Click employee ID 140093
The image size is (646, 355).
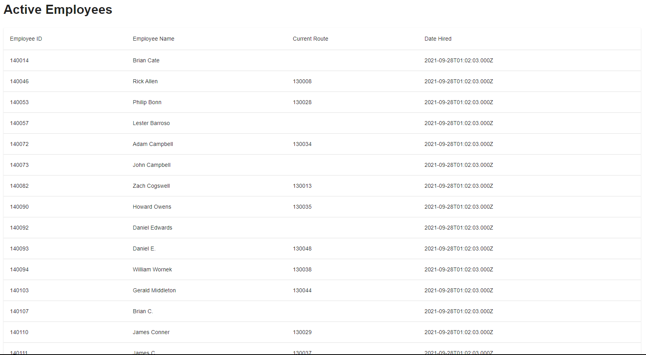[19, 248]
